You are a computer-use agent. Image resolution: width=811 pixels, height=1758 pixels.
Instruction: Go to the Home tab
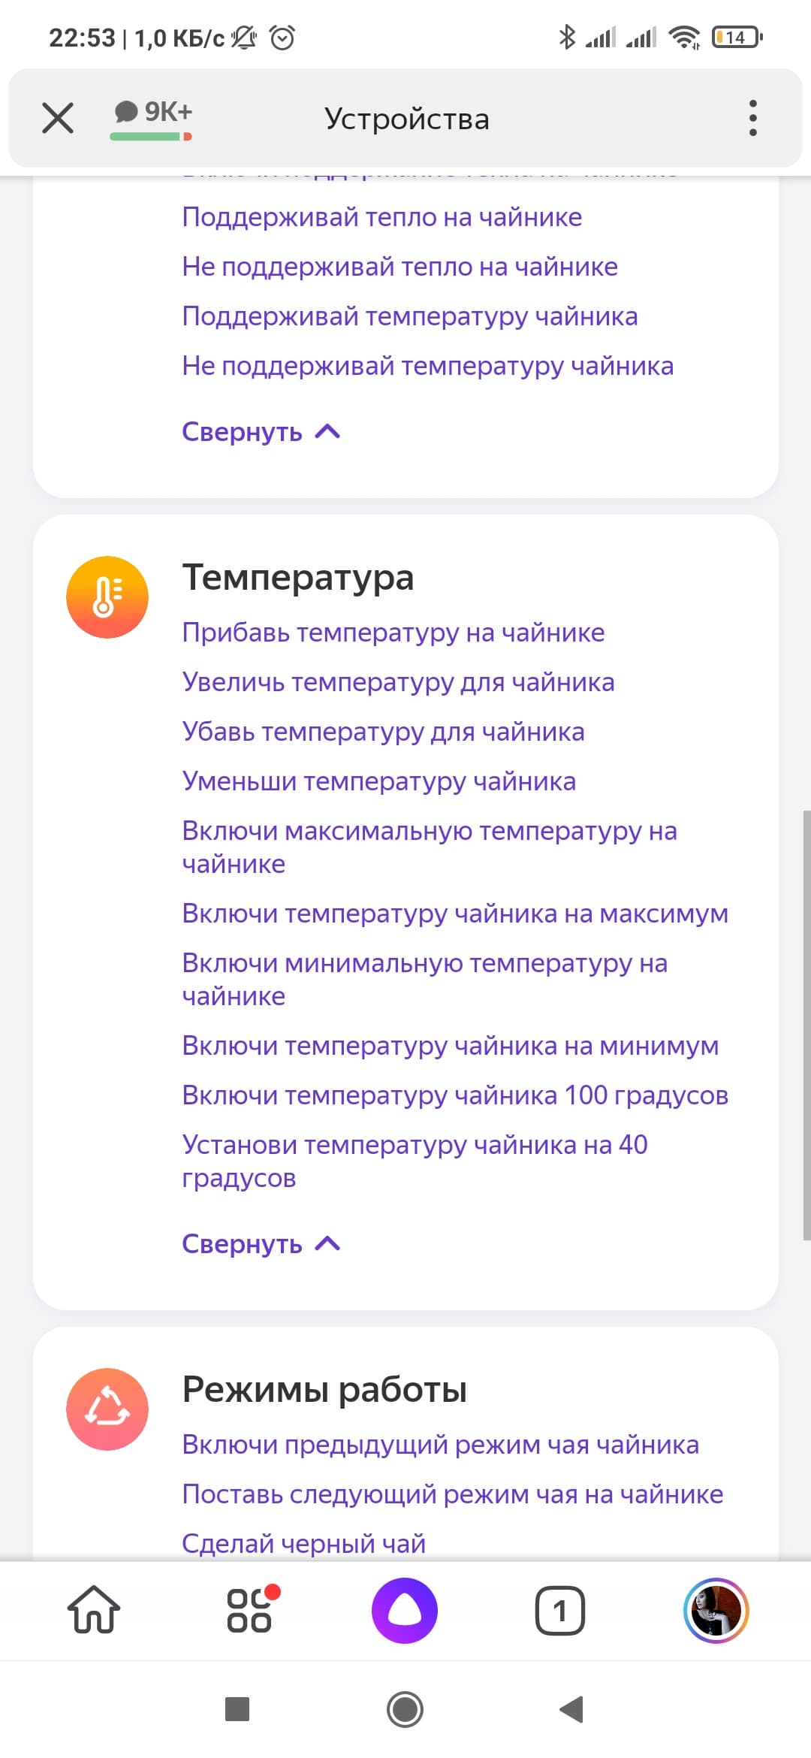(94, 1610)
